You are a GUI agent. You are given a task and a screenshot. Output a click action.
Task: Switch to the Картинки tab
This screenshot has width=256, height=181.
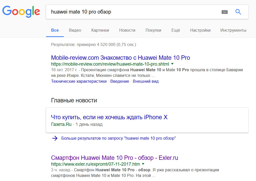100,30
